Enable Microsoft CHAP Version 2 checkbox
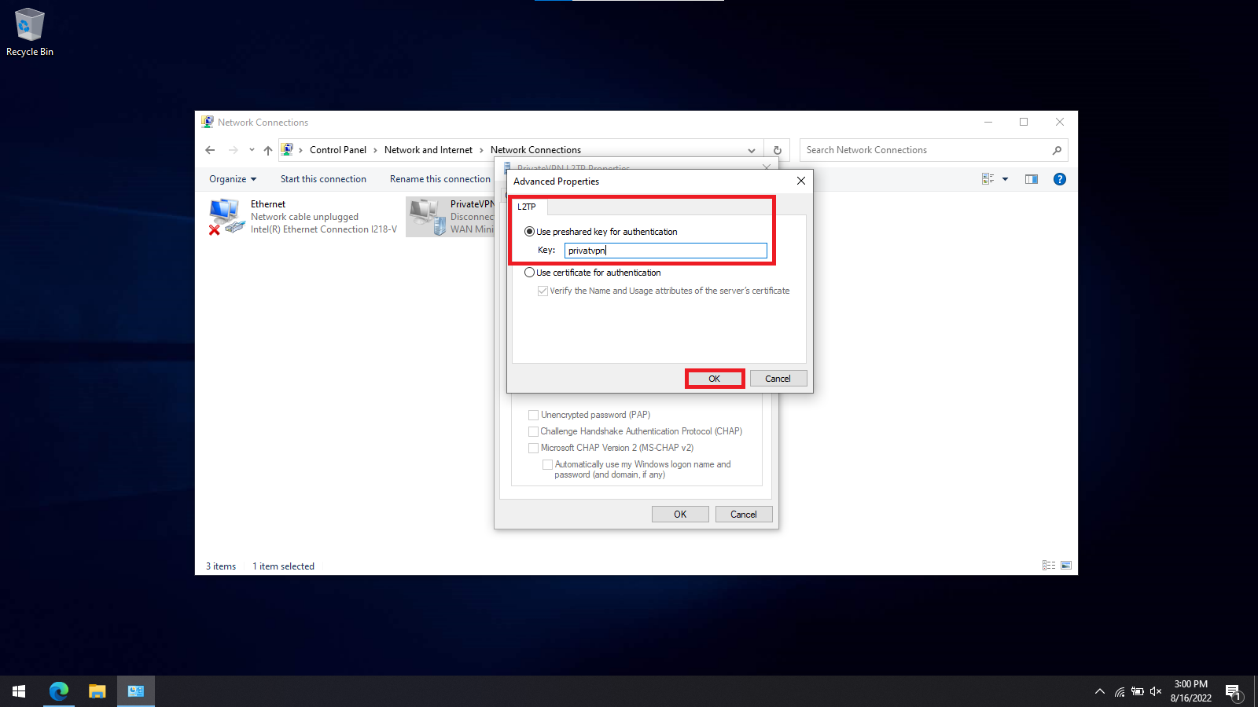The width and height of the screenshot is (1258, 707). [x=534, y=448]
